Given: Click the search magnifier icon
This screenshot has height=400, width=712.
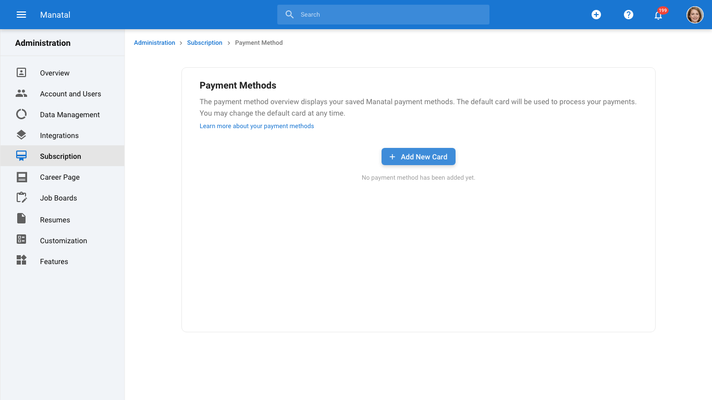Looking at the screenshot, I should pos(290,15).
